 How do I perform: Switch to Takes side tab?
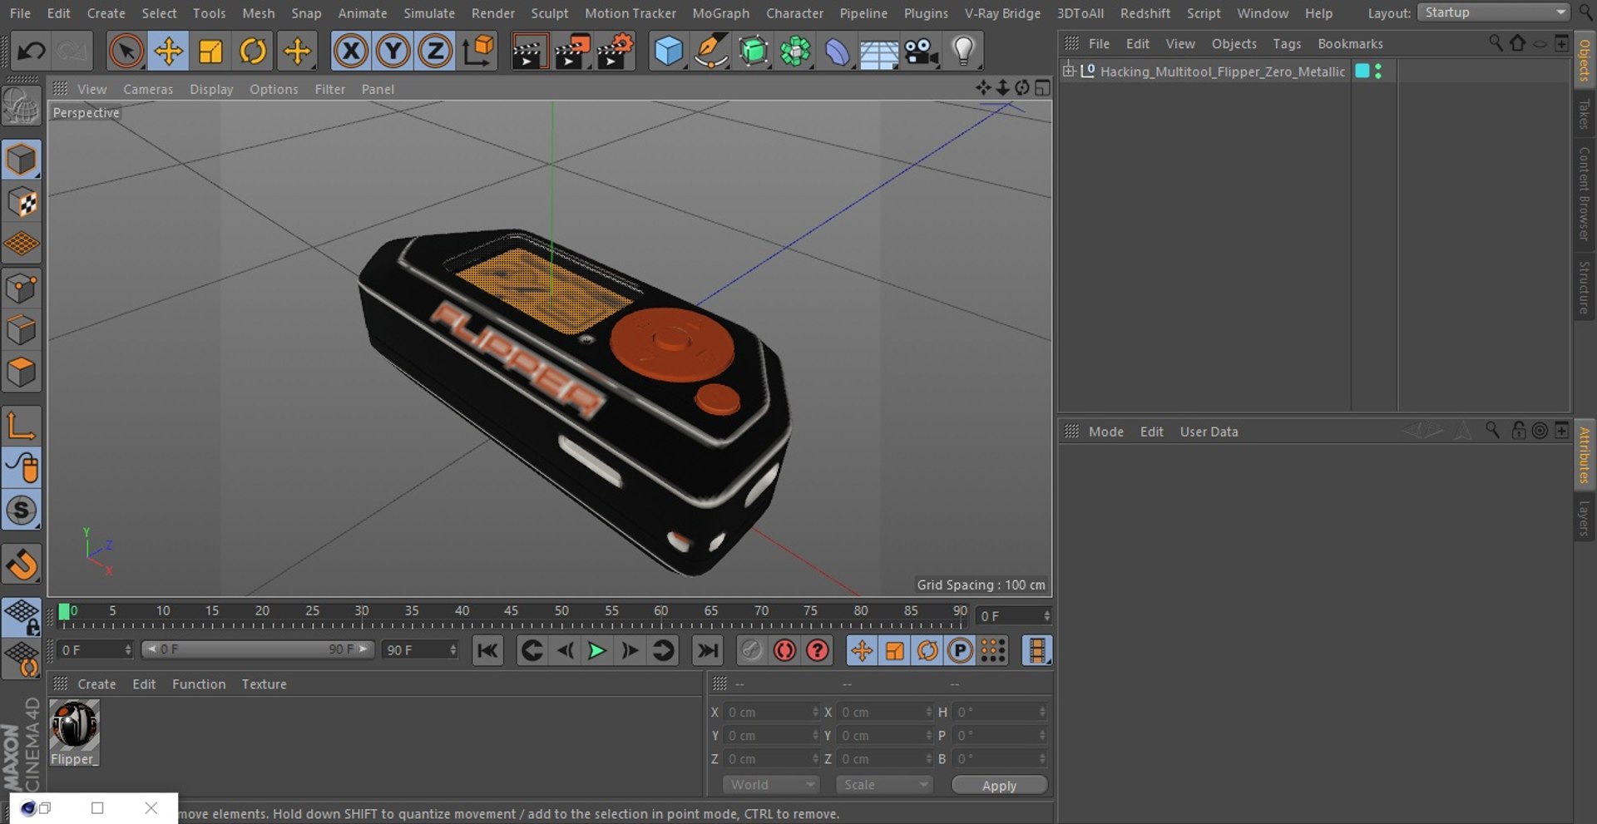(1585, 114)
